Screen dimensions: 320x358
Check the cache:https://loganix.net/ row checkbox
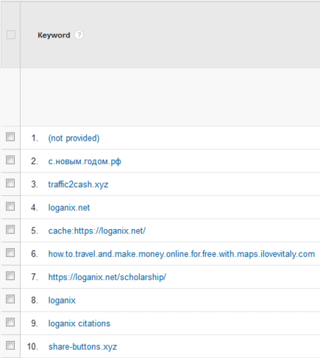10,229
